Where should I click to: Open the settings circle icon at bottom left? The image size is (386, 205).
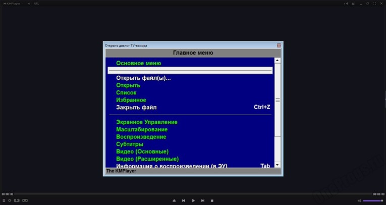pyautogui.click(x=10, y=200)
